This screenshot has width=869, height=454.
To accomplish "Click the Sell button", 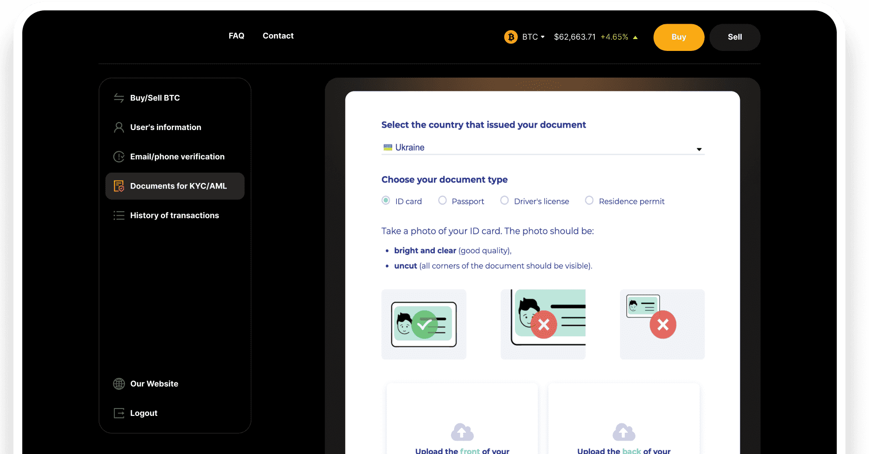I will pos(735,37).
